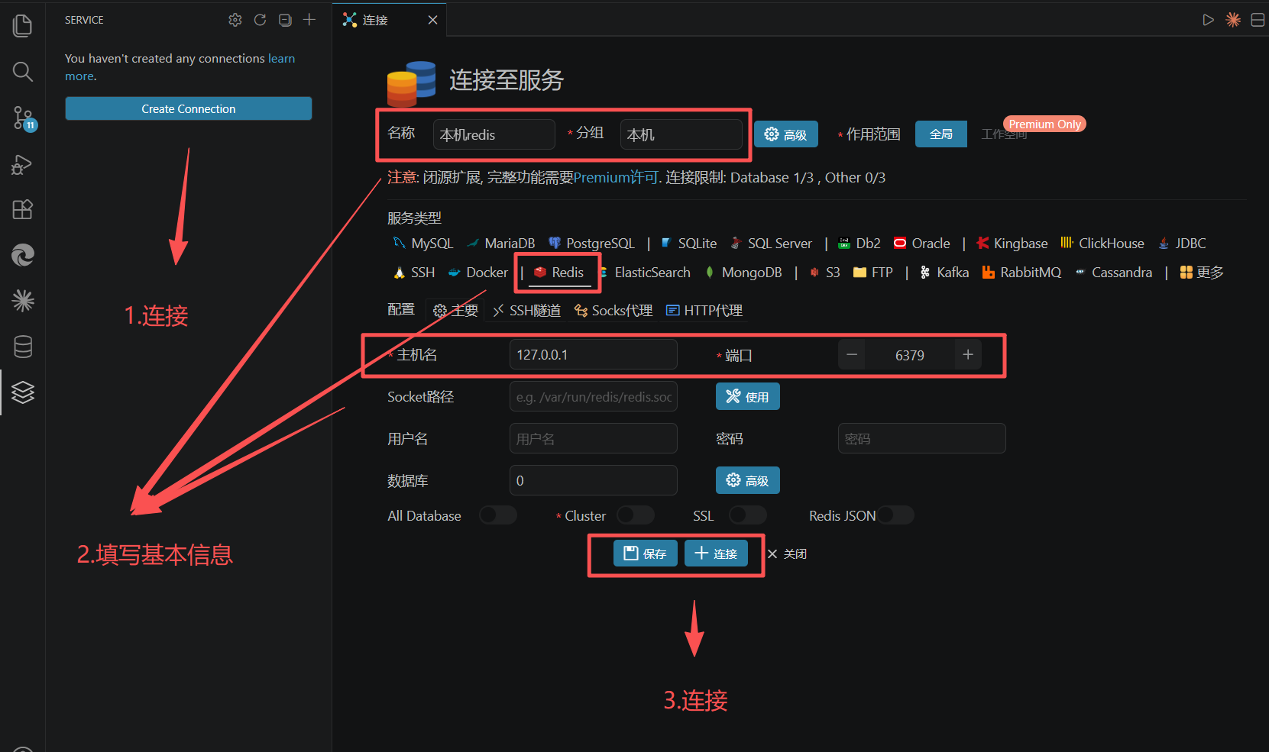The image size is (1269, 752).
Task: Focus the port value field showing 6379
Action: coord(910,355)
